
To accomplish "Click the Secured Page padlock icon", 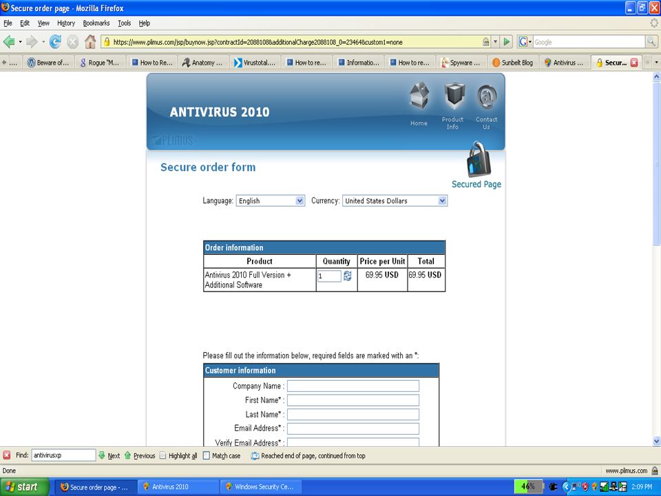I will click(x=479, y=159).
